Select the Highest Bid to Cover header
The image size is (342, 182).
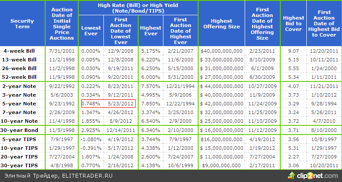coord(293,24)
